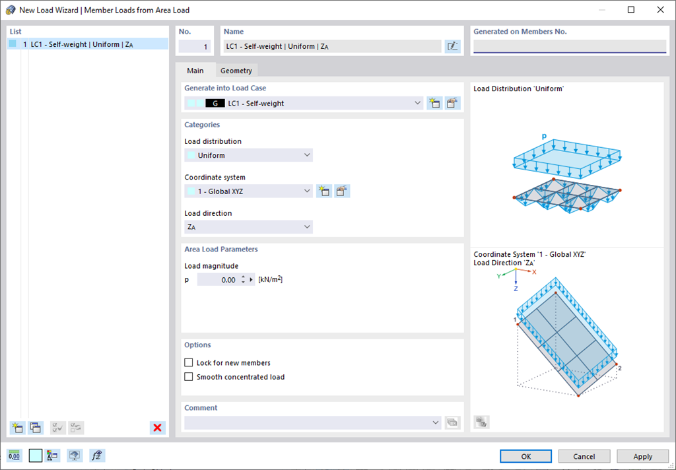The height and width of the screenshot is (470, 676).
Task: Create a new coordinate system
Action: [323, 191]
